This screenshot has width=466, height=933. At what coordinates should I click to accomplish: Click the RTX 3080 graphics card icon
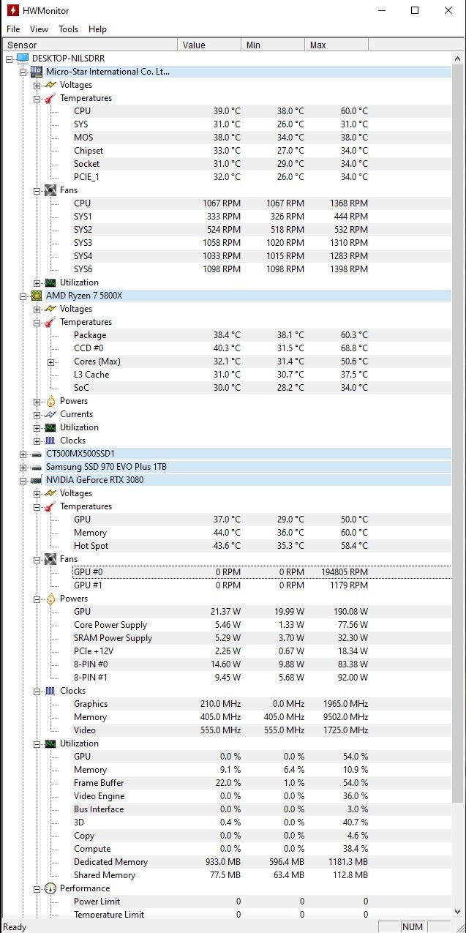click(36, 480)
